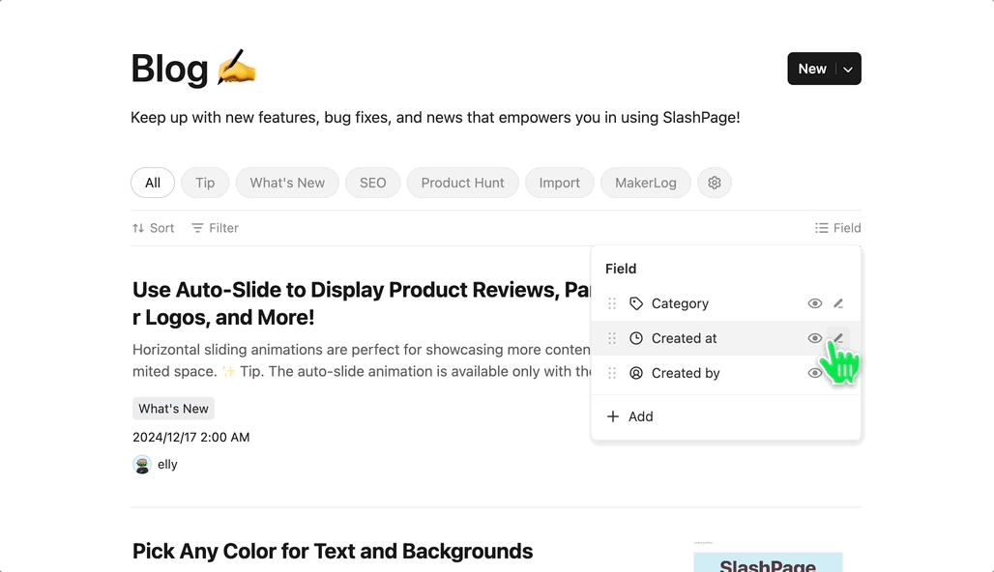The height and width of the screenshot is (572, 994).
Task: Switch to the Tip category tab
Action: [x=205, y=183]
